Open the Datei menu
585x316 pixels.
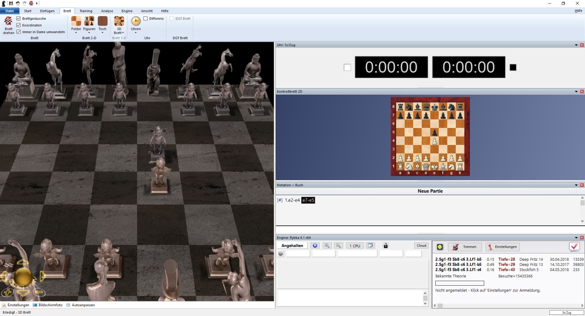[10, 11]
